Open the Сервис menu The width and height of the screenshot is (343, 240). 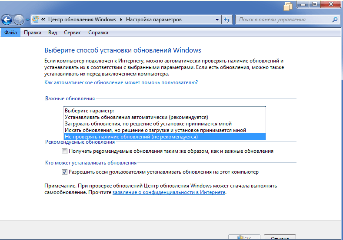tap(73, 33)
